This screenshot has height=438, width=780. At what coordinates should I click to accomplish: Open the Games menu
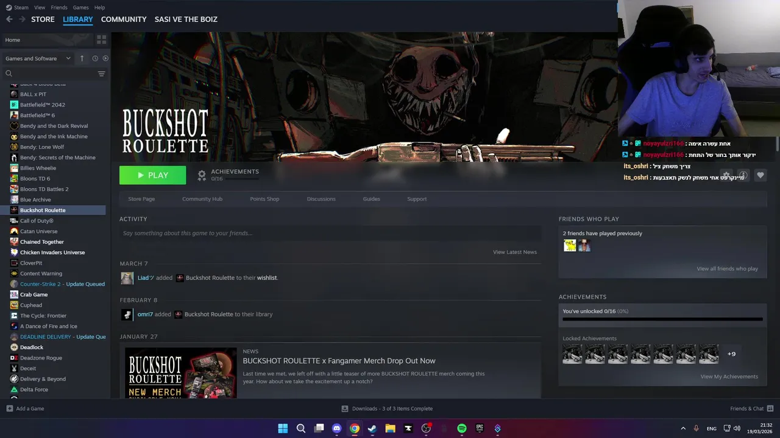pyautogui.click(x=80, y=7)
